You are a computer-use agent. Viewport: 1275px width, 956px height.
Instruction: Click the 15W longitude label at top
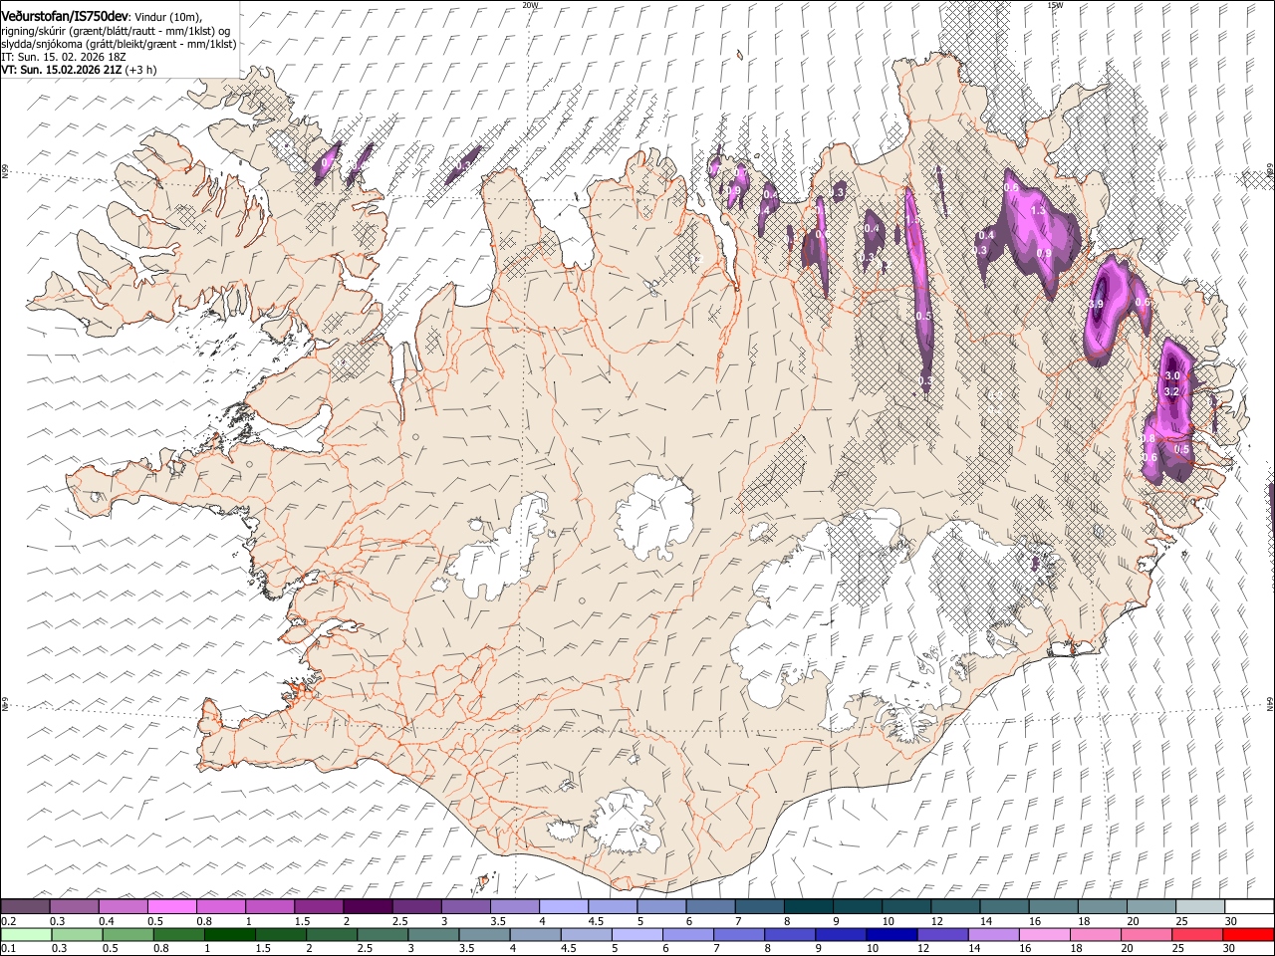pyautogui.click(x=1055, y=5)
